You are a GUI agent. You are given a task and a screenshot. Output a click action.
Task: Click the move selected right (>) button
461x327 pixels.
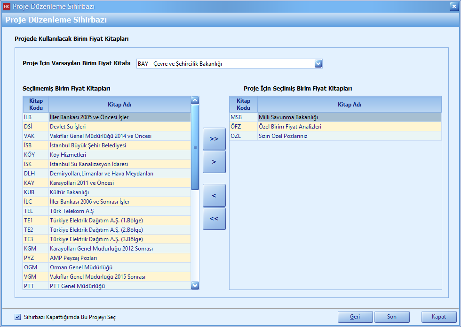pyautogui.click(x=214, y=162)
